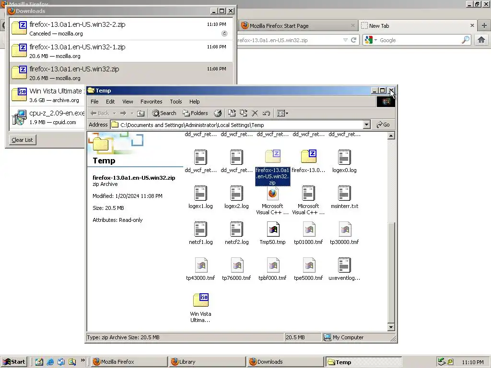Select the netcf1.log file

pos(200,233)
